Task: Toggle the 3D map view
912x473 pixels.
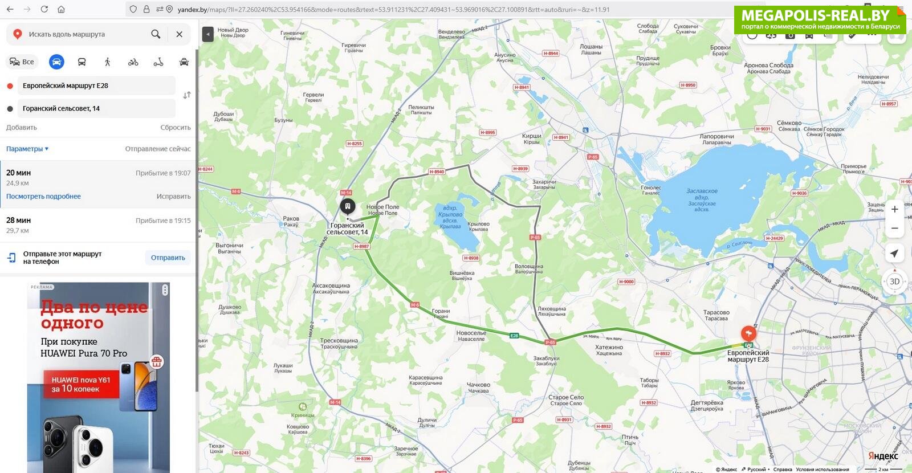Action: pos(894,282)
